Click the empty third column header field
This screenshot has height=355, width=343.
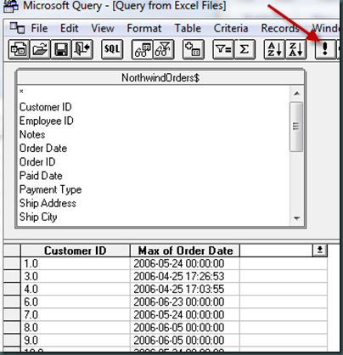tap(277, 251)
